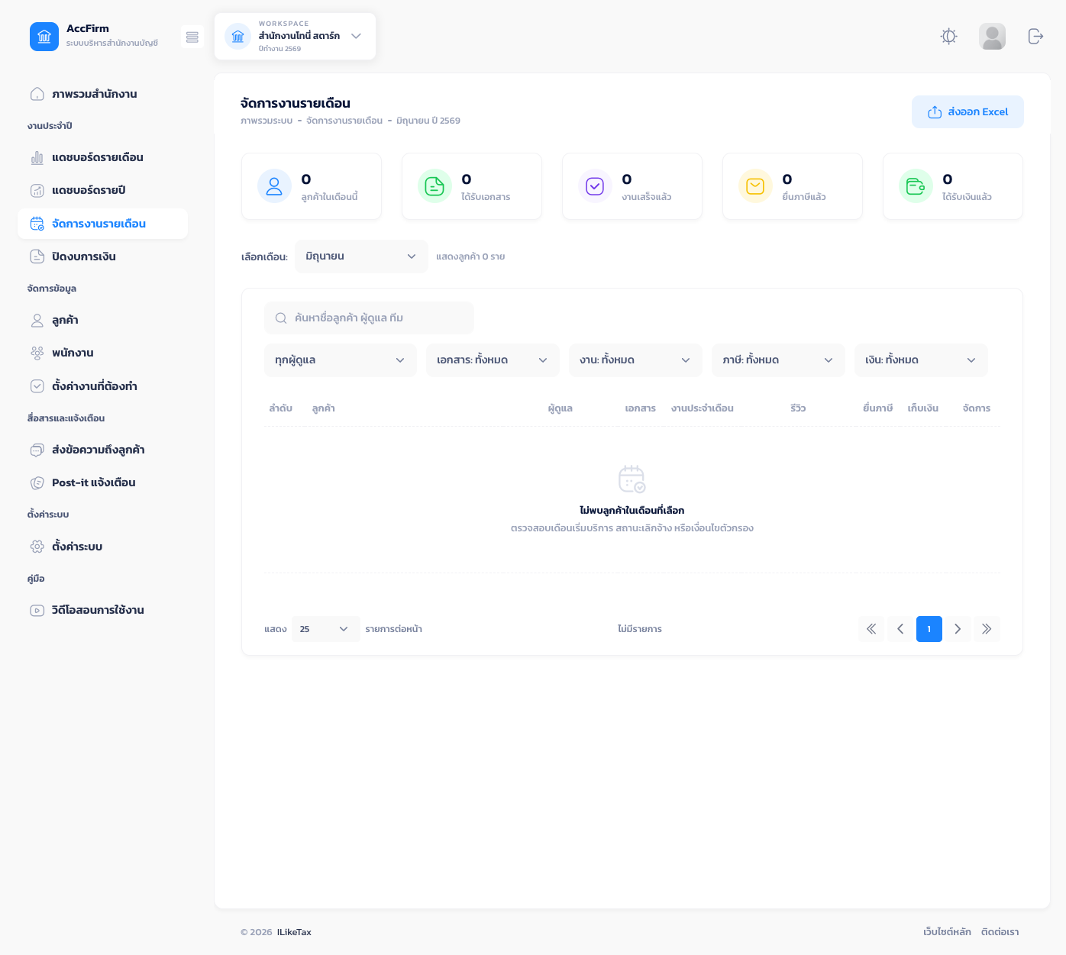Open the เงิน: ทั้งหมด filter dropdown
This screenshot has height=955, width=1066.
[x=921, y=360]
